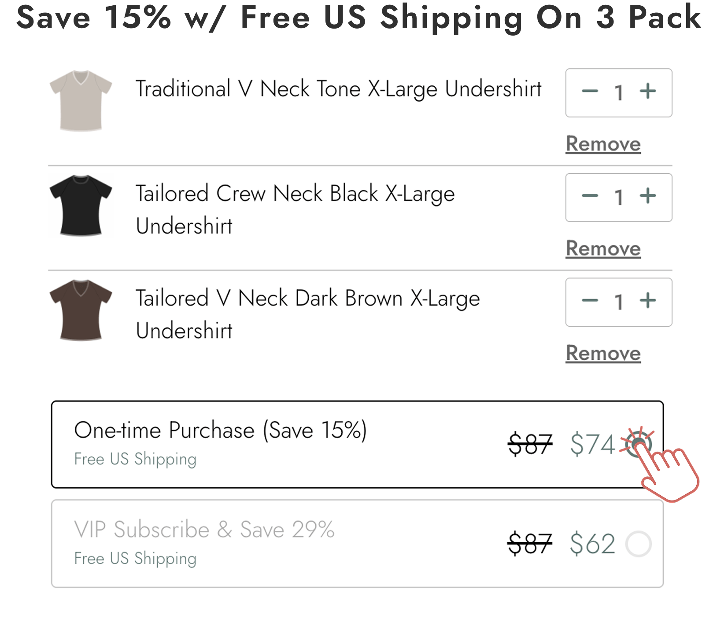Remove the Tailored Crew Neck Black undershirt
717x621 pixels.
[x=602, y=248]
